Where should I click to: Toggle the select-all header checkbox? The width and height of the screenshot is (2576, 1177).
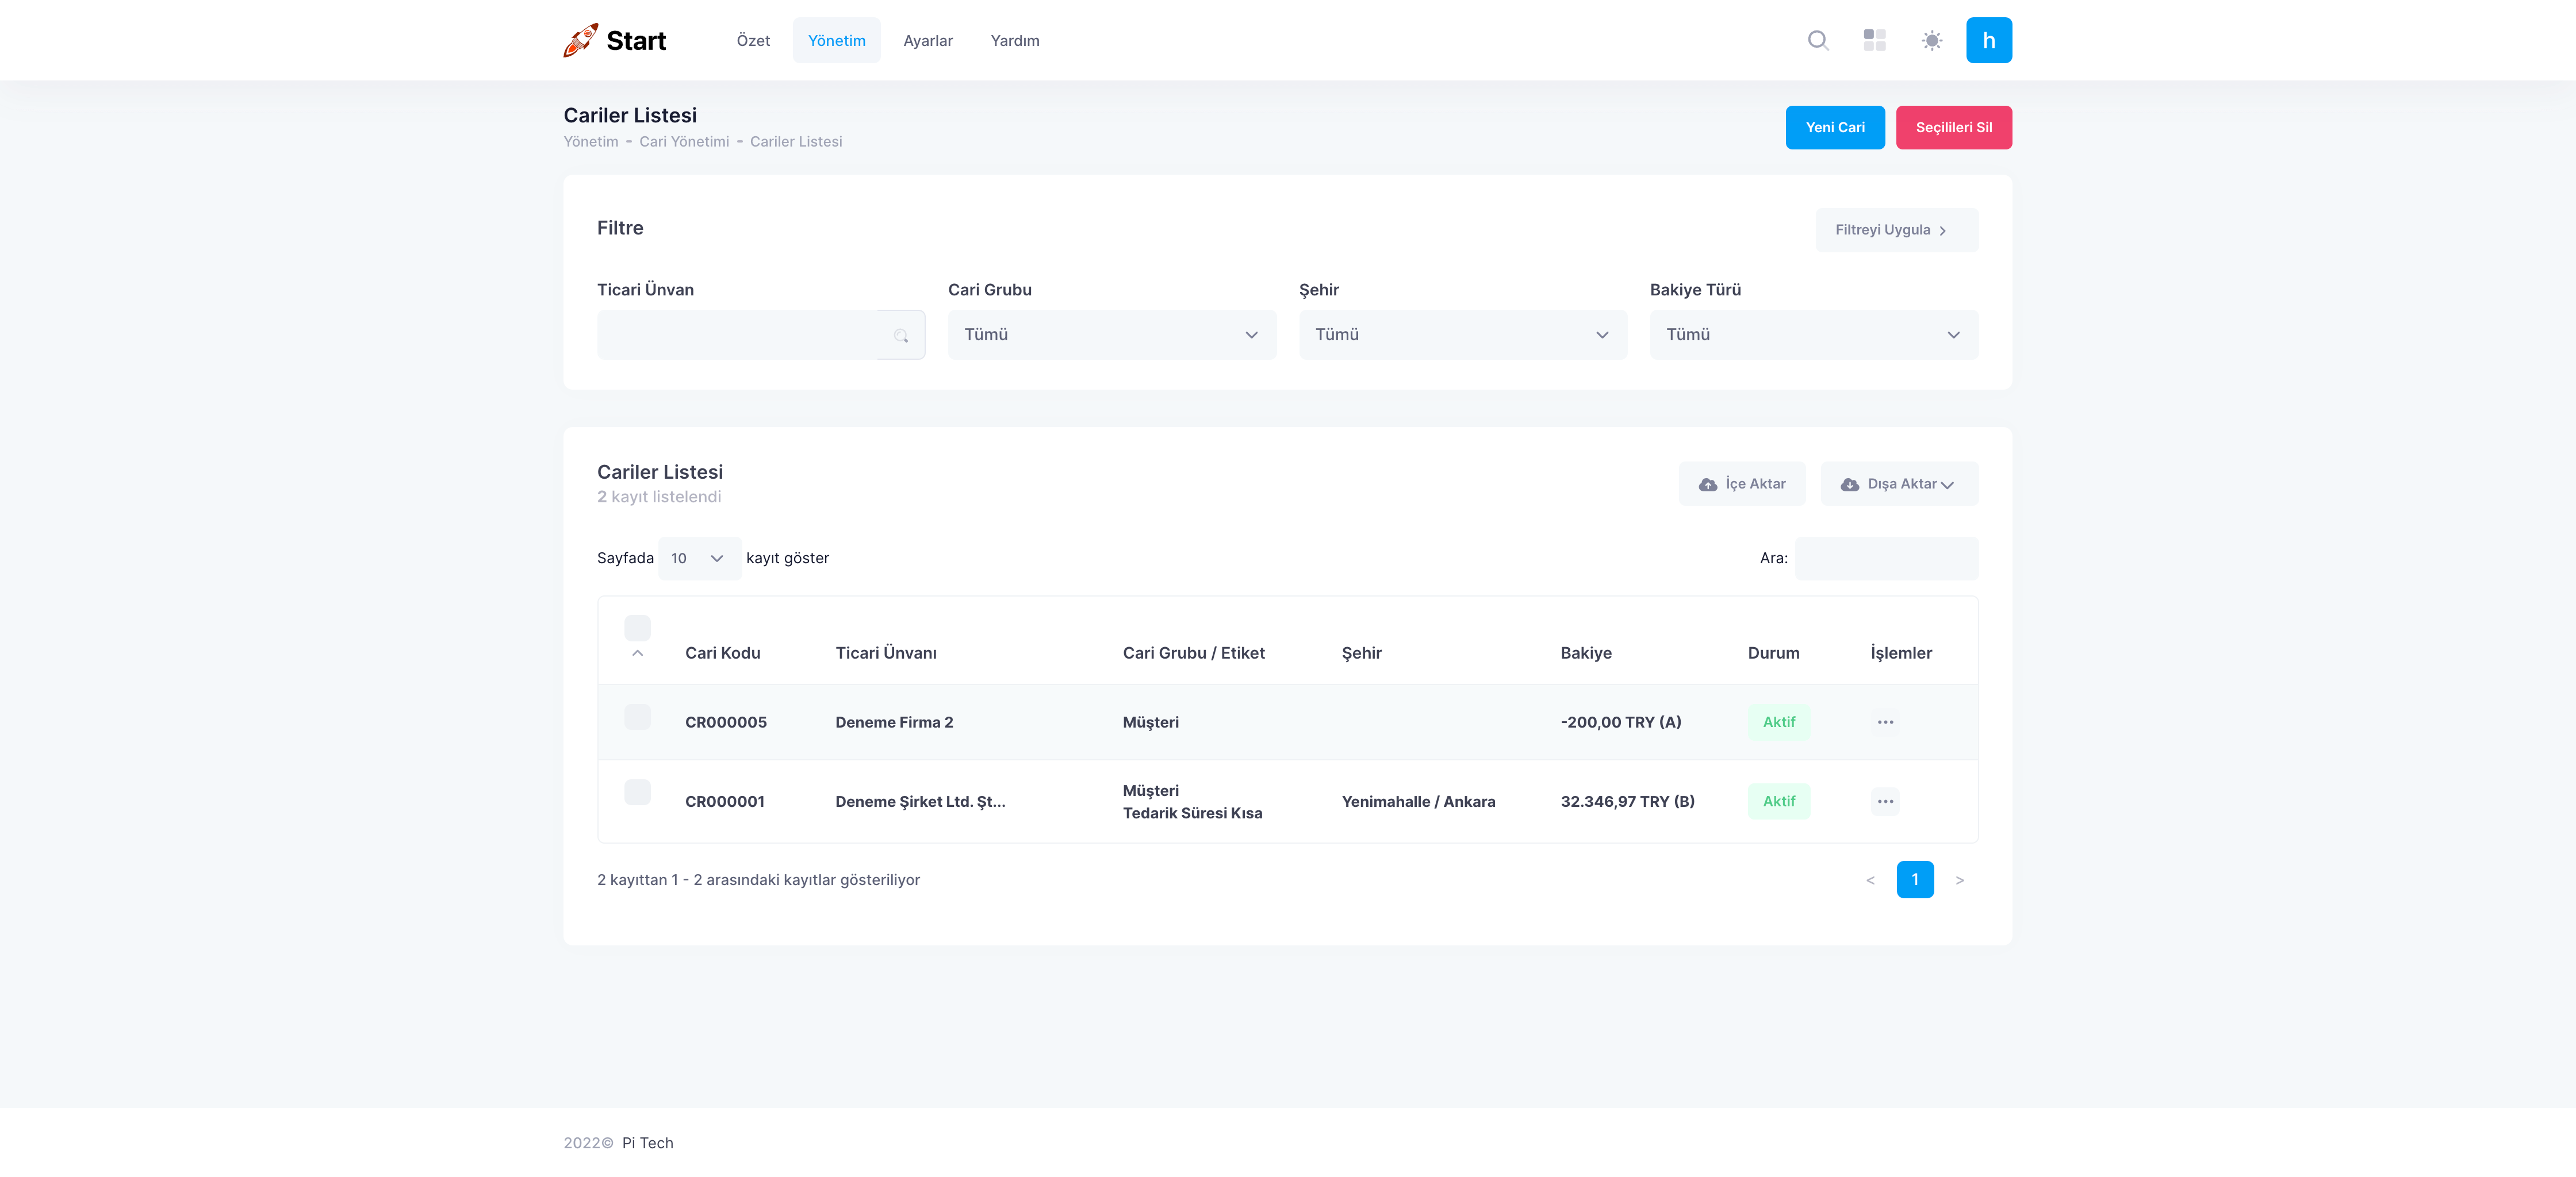637,628
